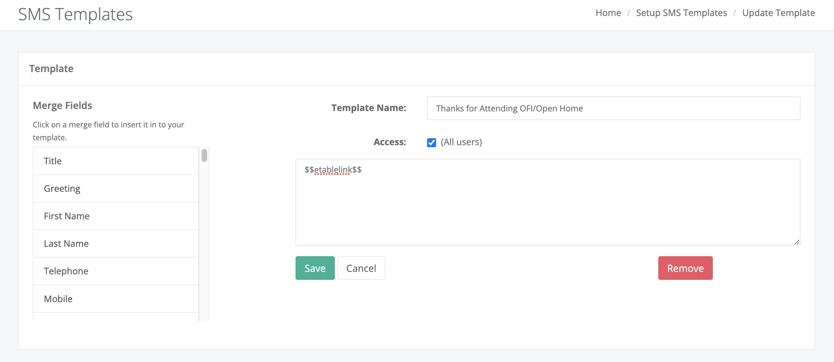Remove this template with red button
Screen dimensions: 834x362
pos(685,268)
